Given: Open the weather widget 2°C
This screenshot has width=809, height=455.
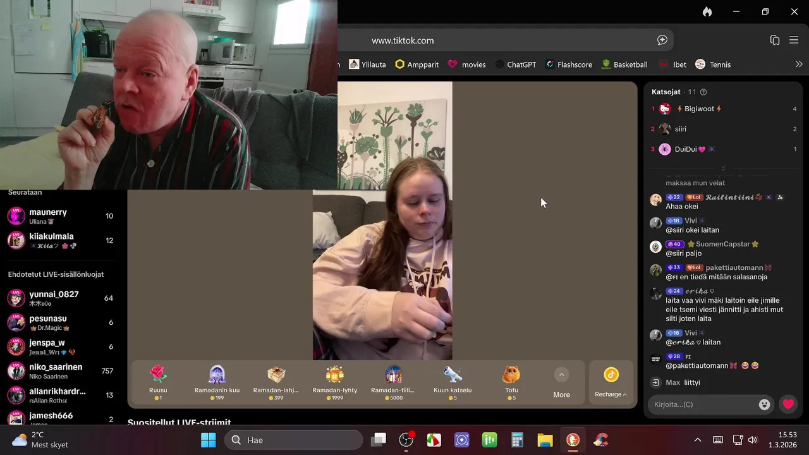Looking at the screenshot, I should pyautogui.click(x=40, y=440).
